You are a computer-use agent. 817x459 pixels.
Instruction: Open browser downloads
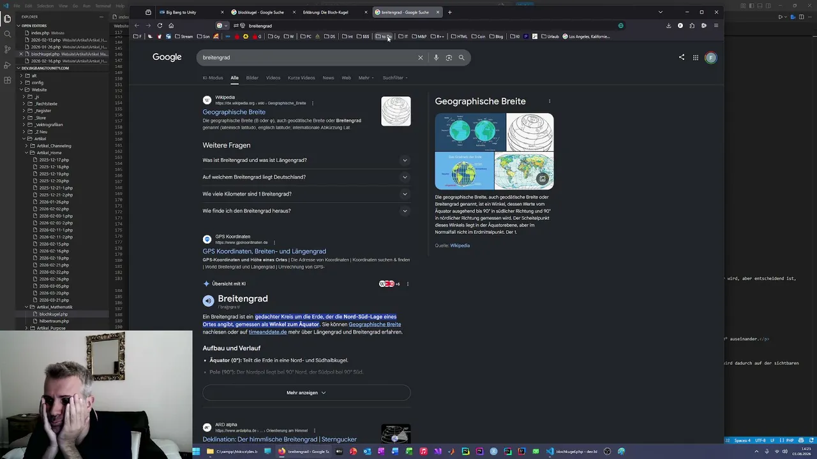coord(668,25)
